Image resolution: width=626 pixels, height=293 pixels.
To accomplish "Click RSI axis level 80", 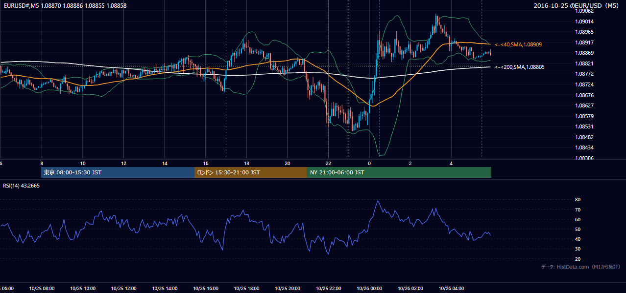I will [578, 200].
